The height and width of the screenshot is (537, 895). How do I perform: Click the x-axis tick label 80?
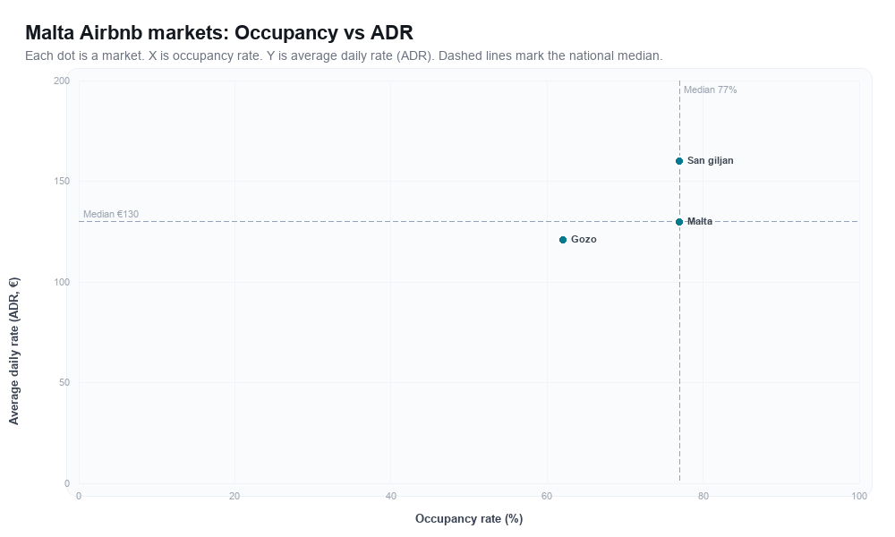(703, 496)
